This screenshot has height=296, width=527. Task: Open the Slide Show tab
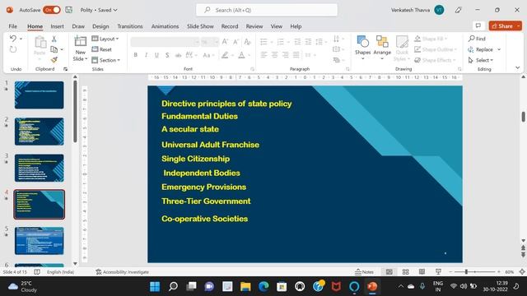(x=200, y=26)
